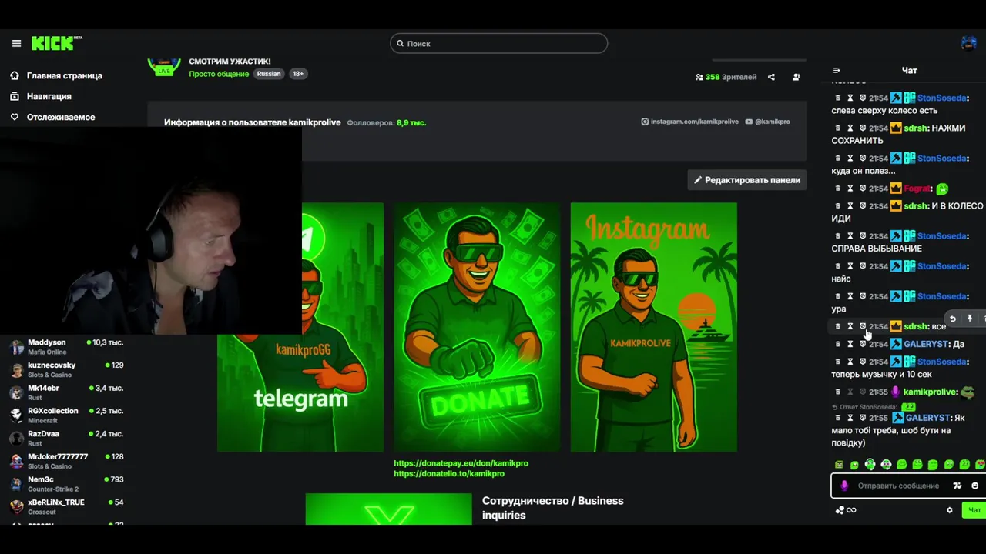Open Maddyson's channel in the followed list

tap(65, 346)
